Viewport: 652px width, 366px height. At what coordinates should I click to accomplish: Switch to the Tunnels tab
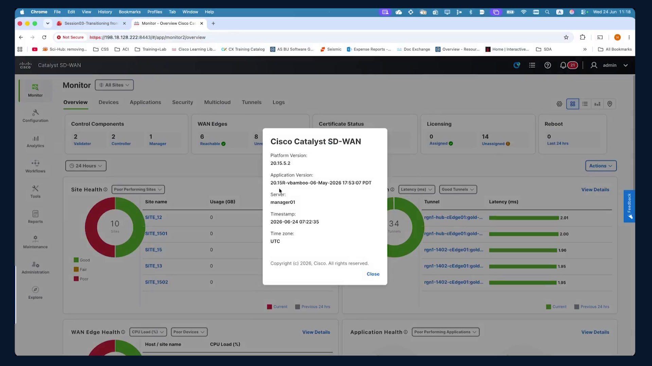point(252,102)
